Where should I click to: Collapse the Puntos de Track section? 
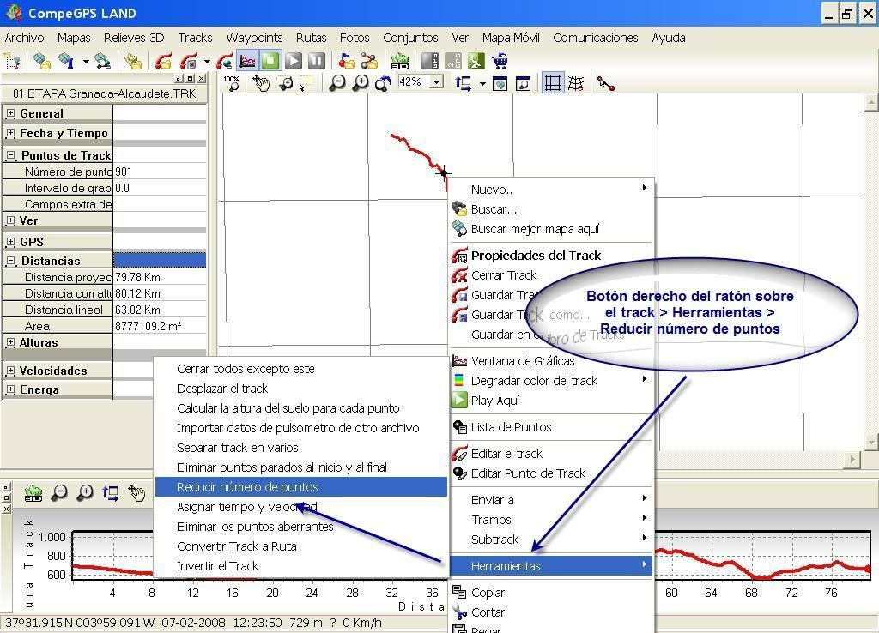tap(10, 155)
